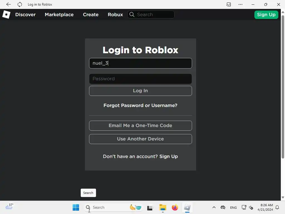The height and width of the screenshot is (214, 285).
Task: Focus the Roblox top Search field
Action: pos(151,14)
